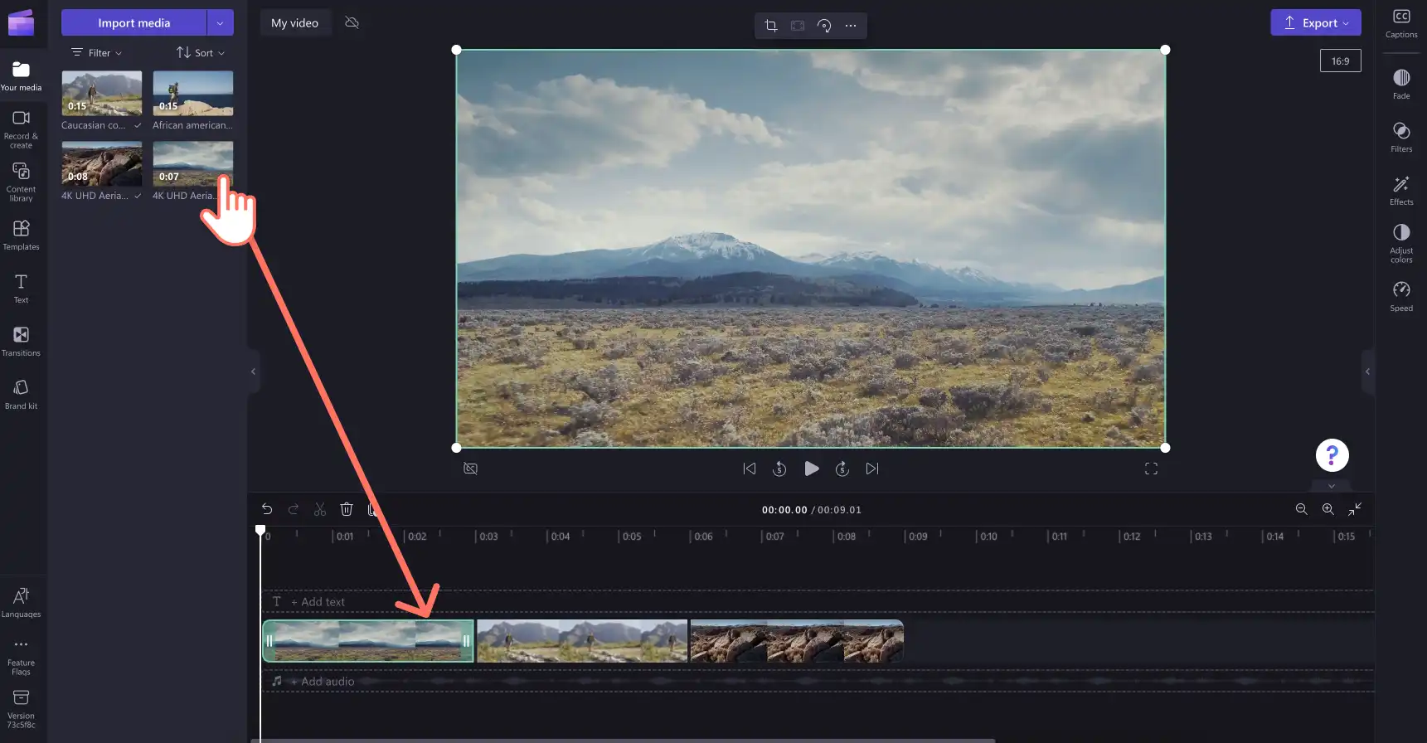Select the rocky aerial clip on timeline
1427x743 pixels.
797,641
